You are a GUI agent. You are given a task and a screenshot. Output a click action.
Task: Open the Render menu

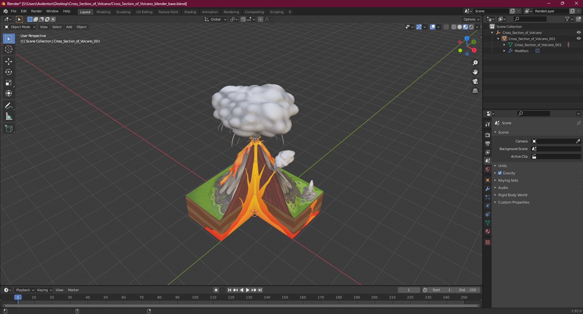36,11
